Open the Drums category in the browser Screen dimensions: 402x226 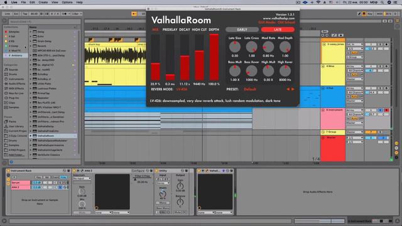[x=13, y=74]
